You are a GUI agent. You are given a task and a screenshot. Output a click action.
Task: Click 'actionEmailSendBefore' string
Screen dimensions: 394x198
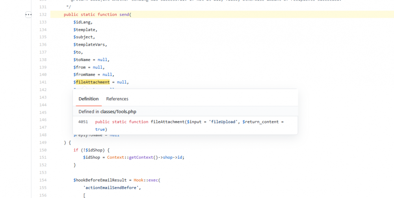(x=111, y=187)
